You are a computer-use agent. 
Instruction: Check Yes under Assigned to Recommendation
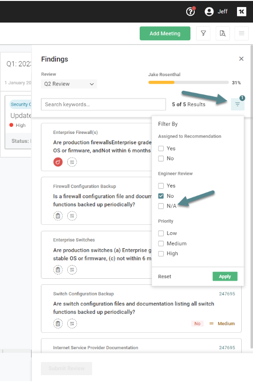(x=161, y=149)
